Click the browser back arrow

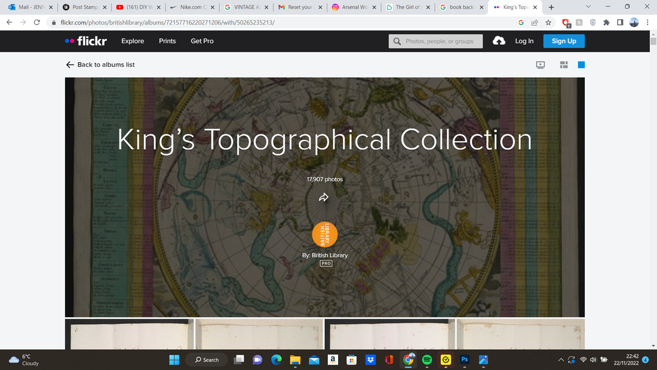point(9,22)
